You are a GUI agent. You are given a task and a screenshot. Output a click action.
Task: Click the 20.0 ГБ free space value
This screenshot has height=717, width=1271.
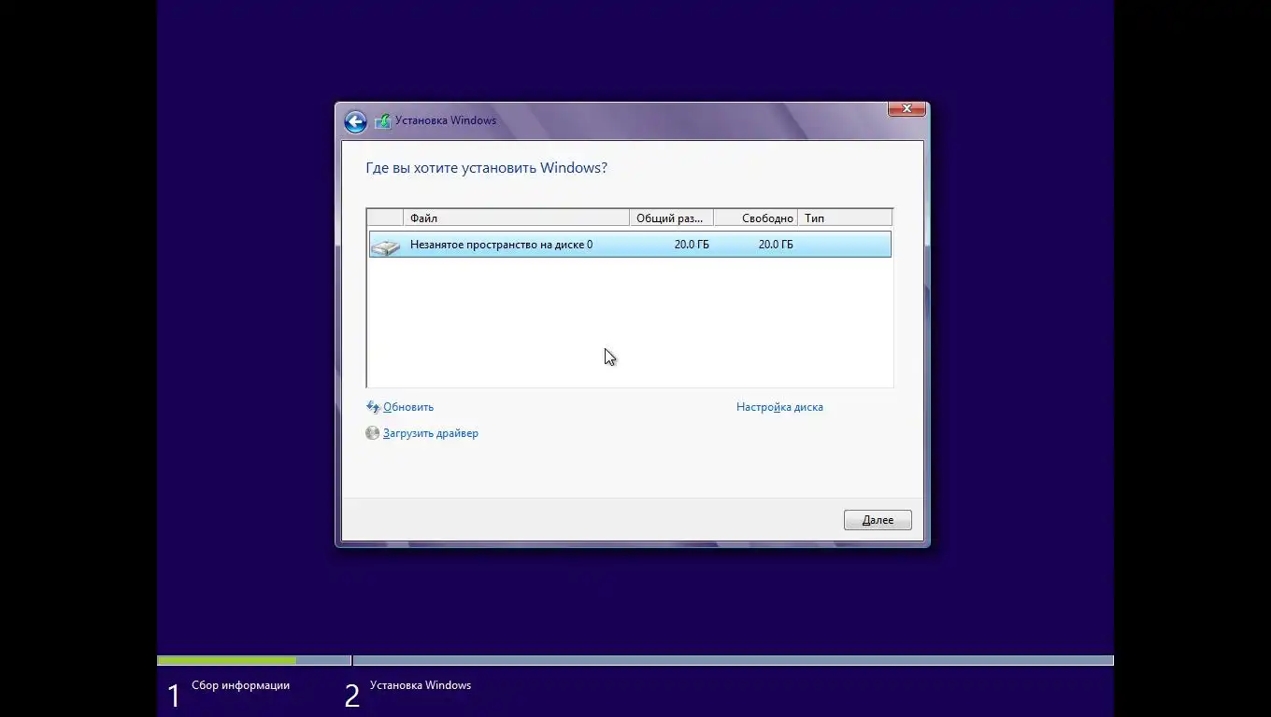776,245
